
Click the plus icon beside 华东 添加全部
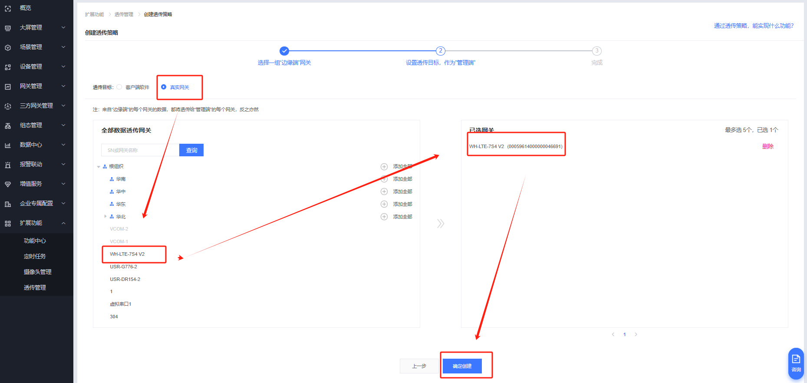point(384,204)
